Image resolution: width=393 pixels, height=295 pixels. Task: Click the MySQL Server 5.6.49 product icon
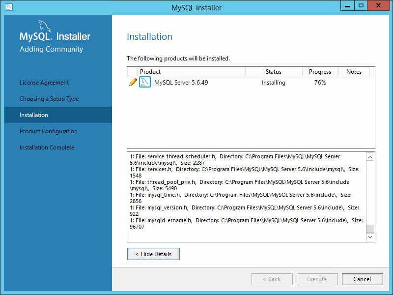pos(145,82)
